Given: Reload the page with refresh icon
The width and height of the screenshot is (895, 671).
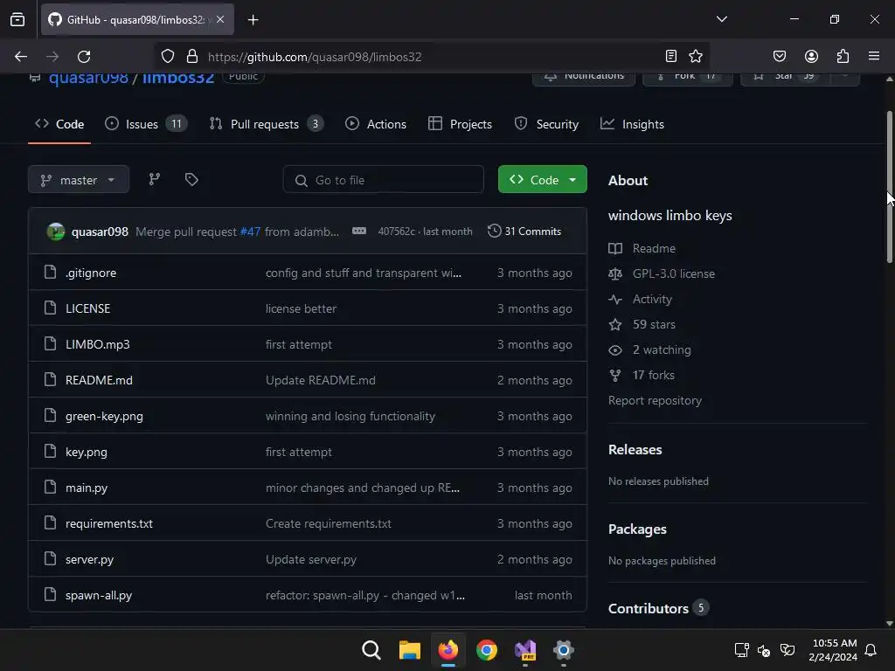Looking at the screenshot, I should click(x=84, y=57).
